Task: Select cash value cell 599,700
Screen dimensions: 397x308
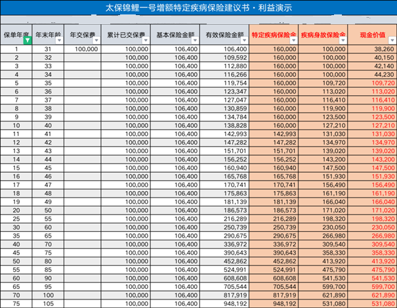Action: (x=373, y=287)
